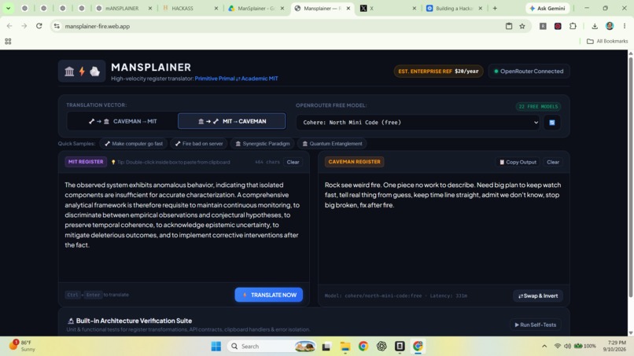This screenshot has height=356, width=634.
Task: Open the apps grid in bookmarks bar
Action: 8,41
